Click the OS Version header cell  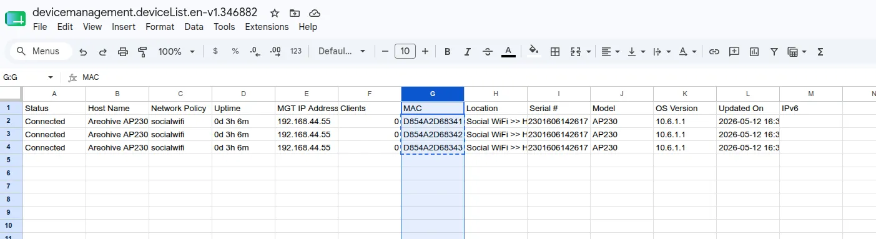pos(685,108)
